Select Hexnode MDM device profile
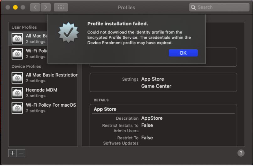Image resolution: width=253 pixels, height=166 pixels. pos(43,93)
